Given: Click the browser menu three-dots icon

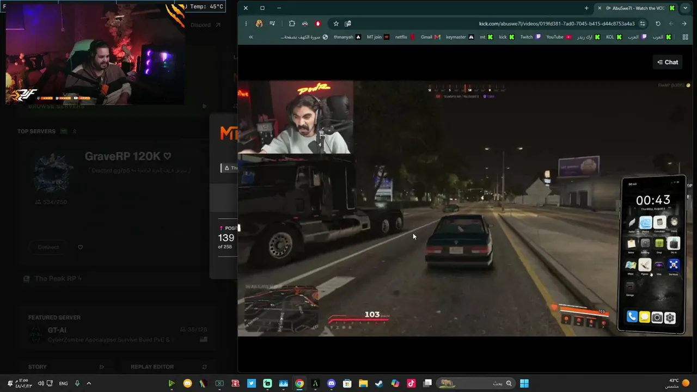Looking at the screenshot, I should 246,23.
